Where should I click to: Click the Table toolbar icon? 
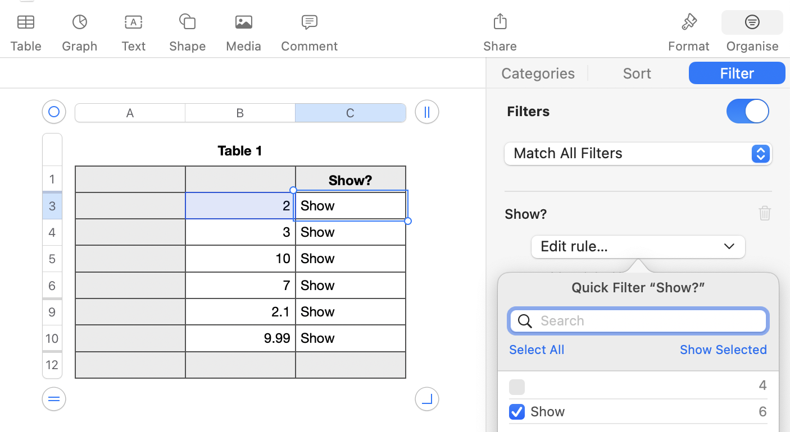pos(26,22)
